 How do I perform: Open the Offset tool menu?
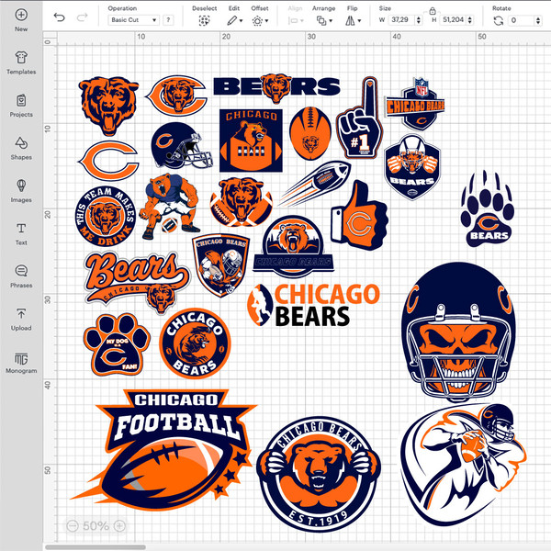click(260, 21)
